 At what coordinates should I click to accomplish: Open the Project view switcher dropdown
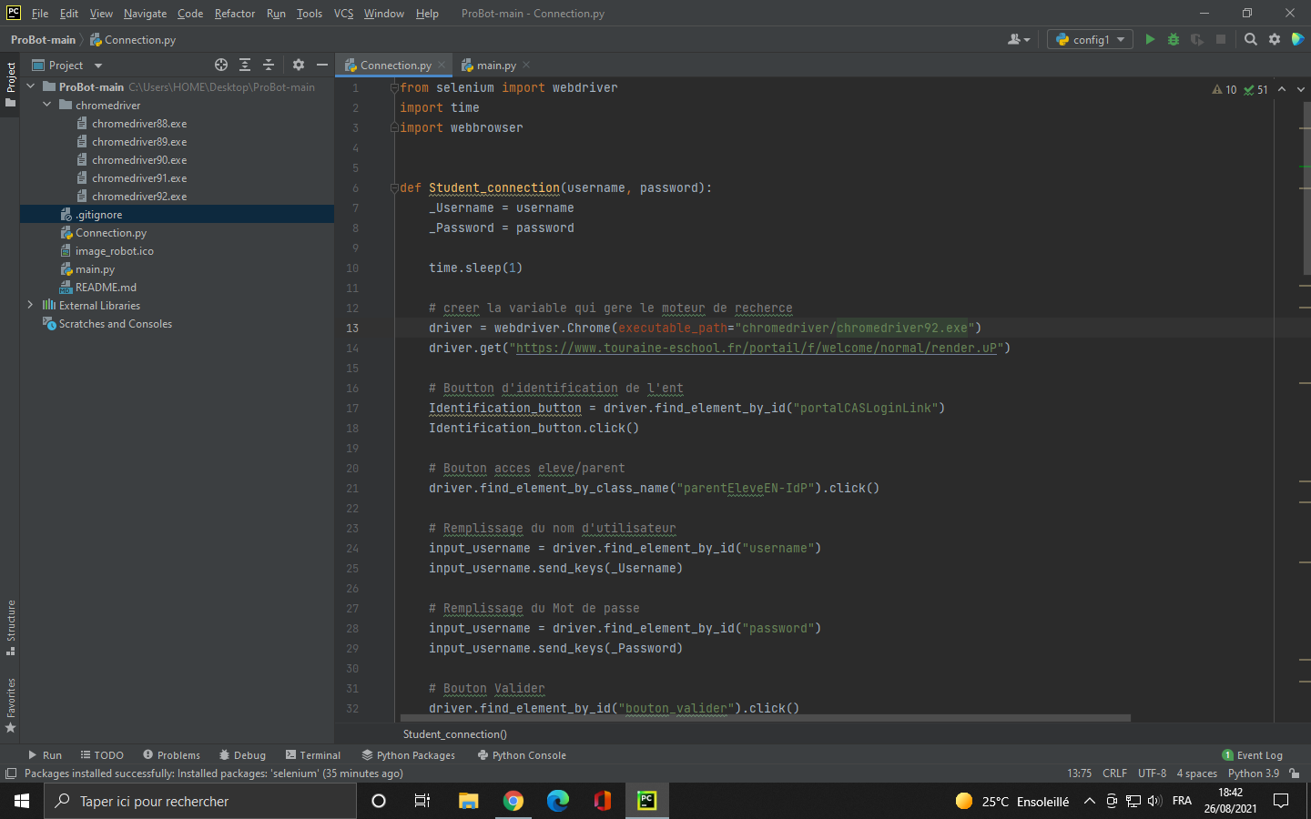pyautogui.click(x=98, y=65)
